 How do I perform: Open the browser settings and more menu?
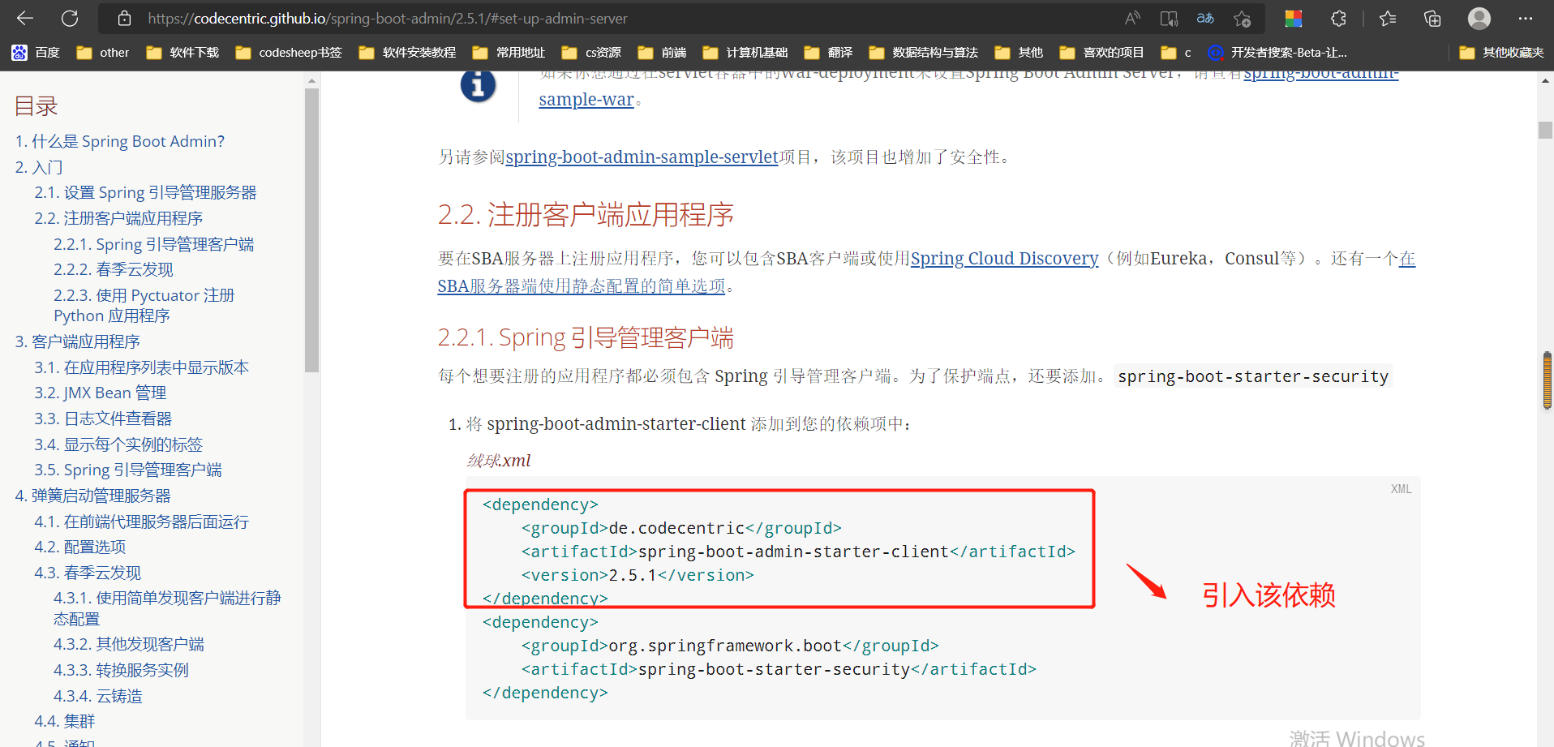1525,18
